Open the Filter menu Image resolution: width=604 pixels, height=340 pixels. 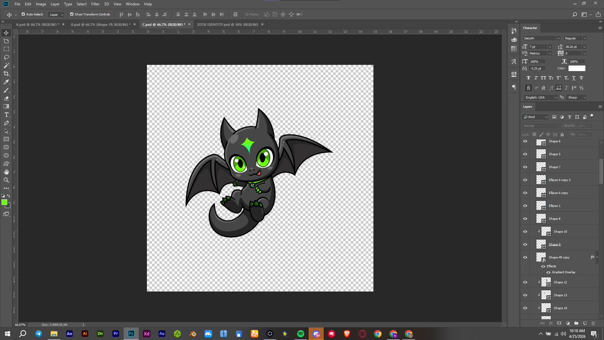95,4
